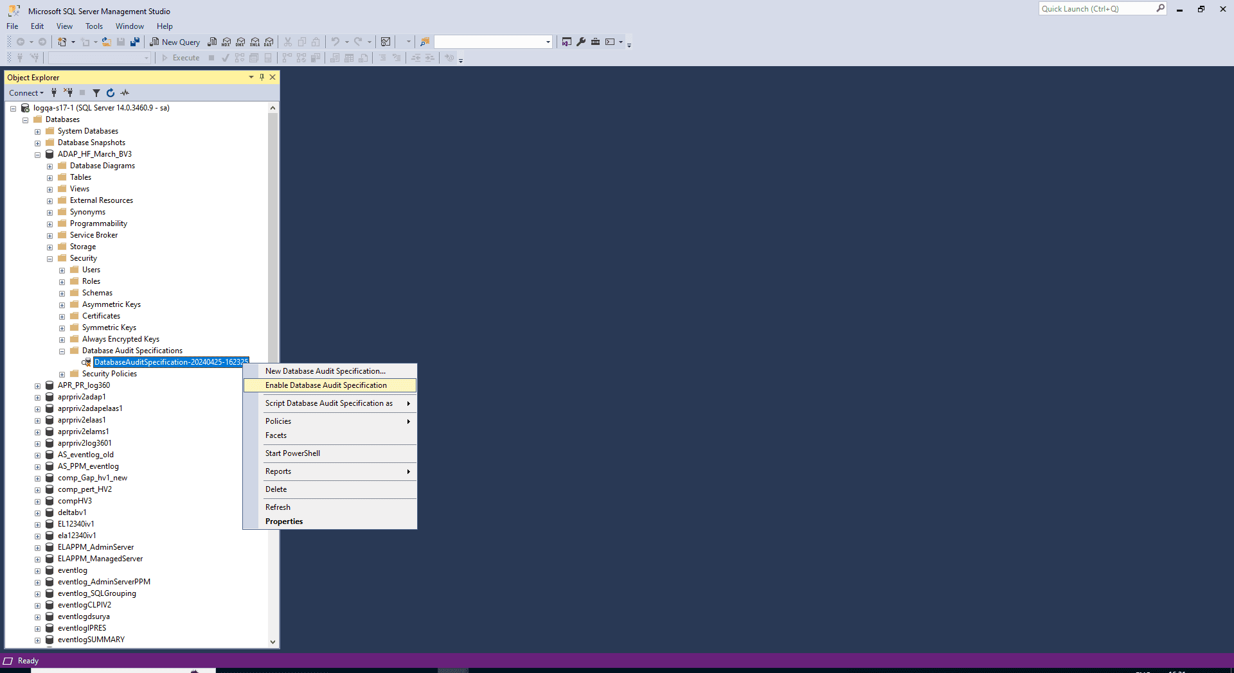Expand the Tables folder

tap(49, 178)
